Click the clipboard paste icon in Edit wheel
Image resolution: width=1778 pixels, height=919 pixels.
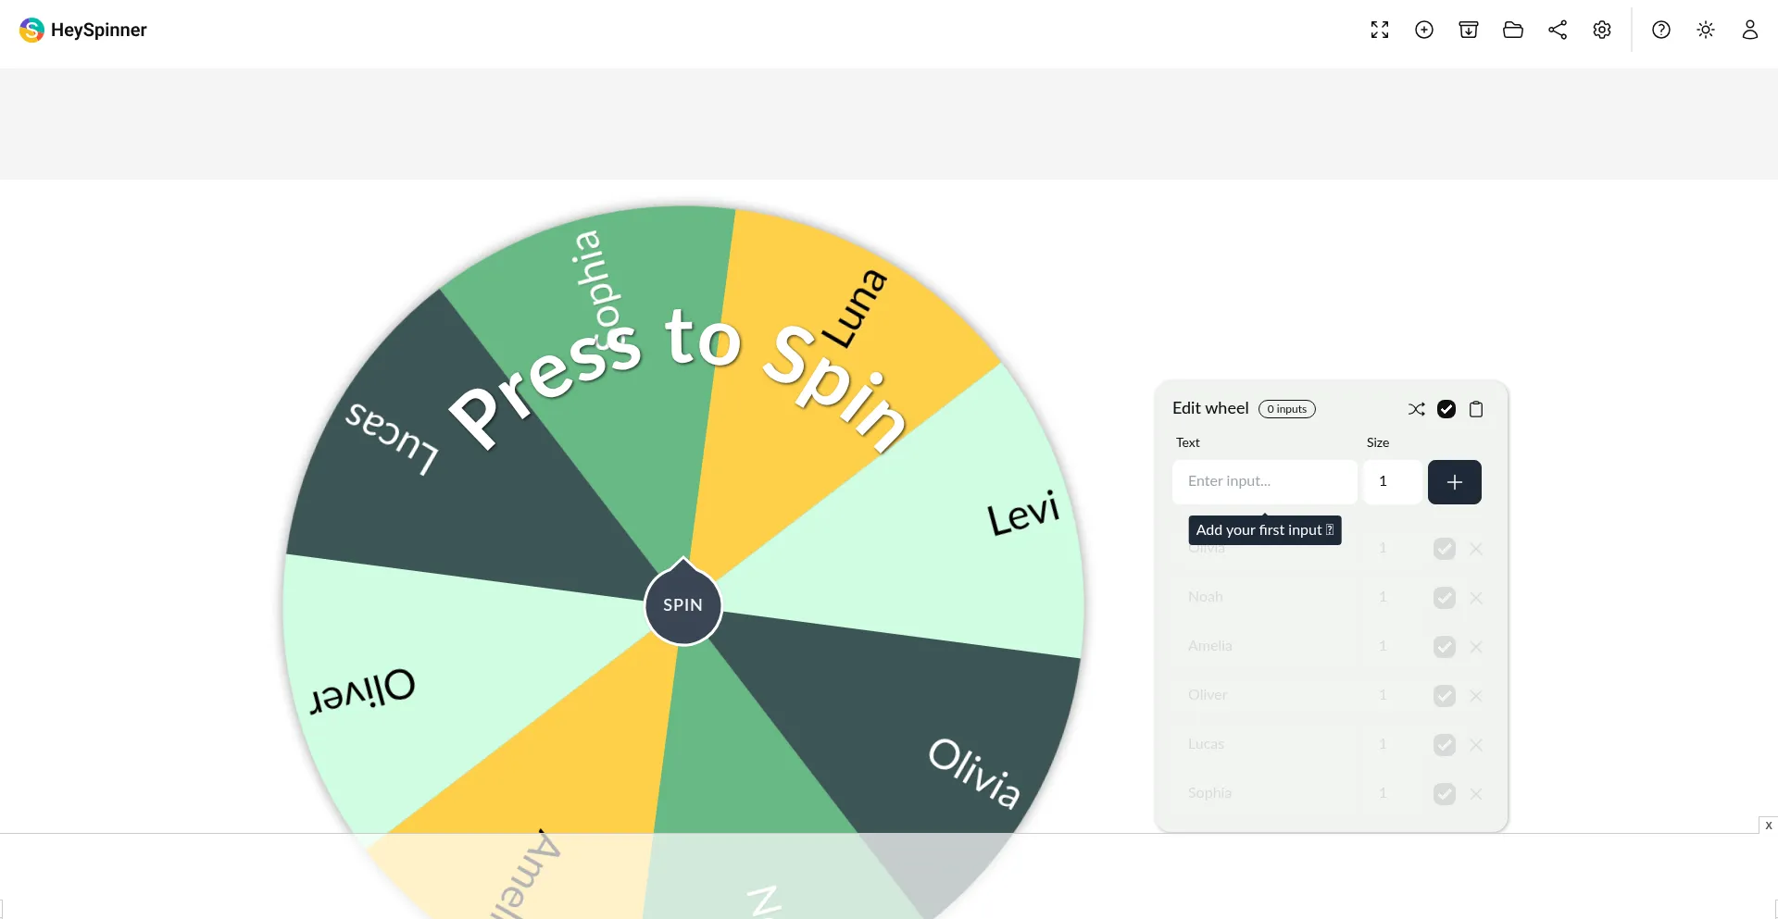click(1476, 409)
